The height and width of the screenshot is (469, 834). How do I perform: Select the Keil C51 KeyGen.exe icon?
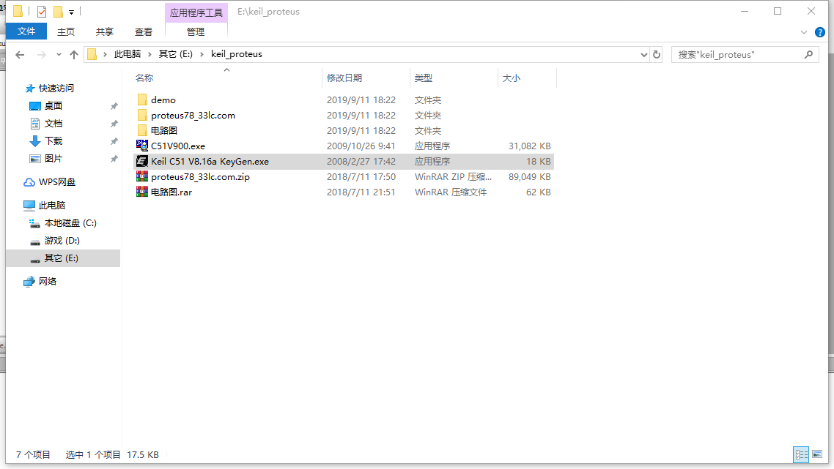click(x=142, y=161)
